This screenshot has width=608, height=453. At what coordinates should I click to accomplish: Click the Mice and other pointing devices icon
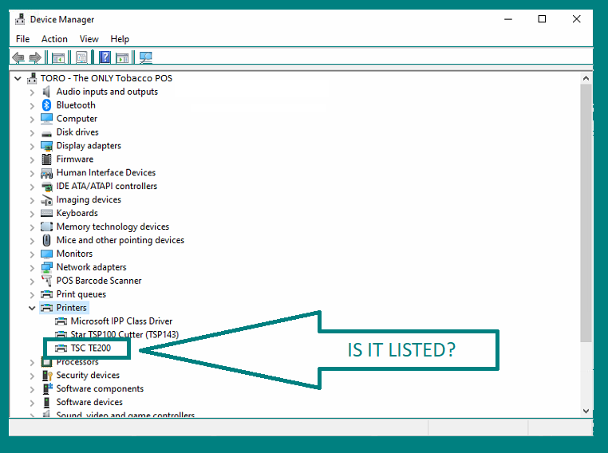click(46, 240)
